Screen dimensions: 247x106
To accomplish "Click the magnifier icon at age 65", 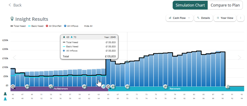I will point(109,87).
